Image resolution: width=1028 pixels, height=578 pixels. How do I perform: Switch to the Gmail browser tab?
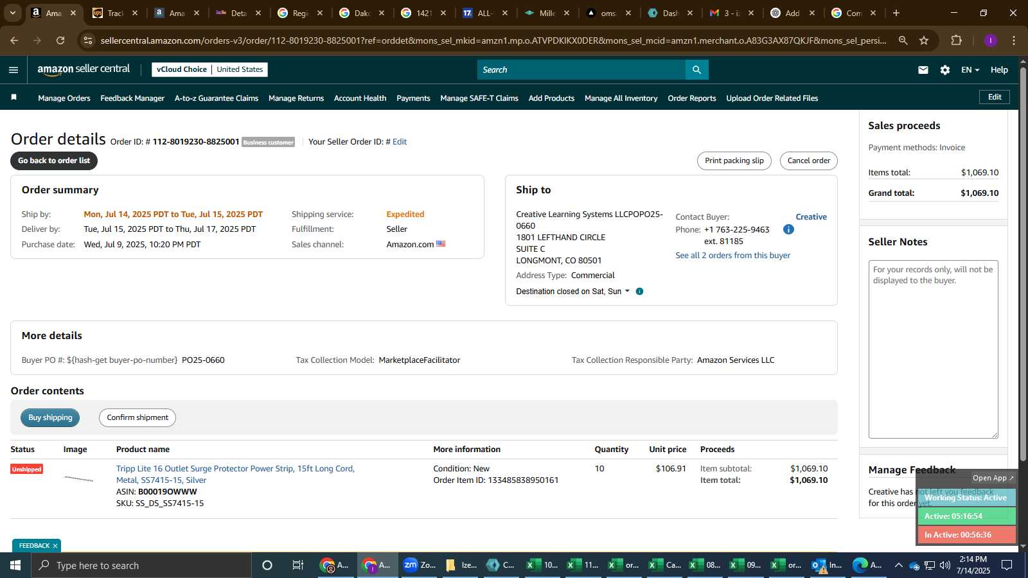(x=731, y=13)
